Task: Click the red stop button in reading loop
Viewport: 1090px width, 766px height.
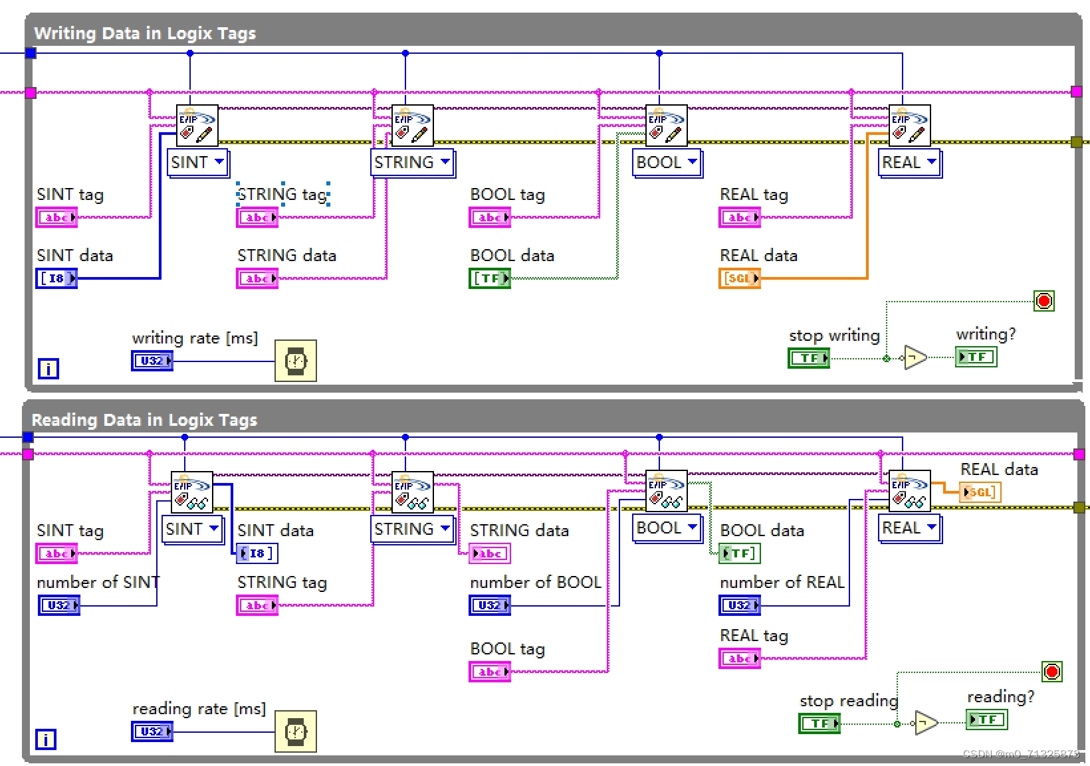Action: coord(1051,671)
